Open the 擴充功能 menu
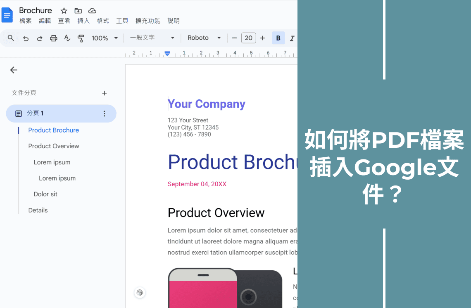471x308 pixels. 148,21
